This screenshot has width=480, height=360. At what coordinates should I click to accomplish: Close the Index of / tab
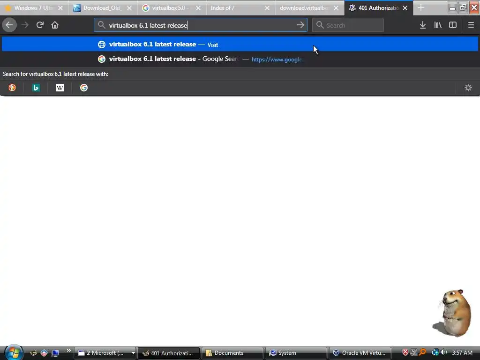click(267, 8)
